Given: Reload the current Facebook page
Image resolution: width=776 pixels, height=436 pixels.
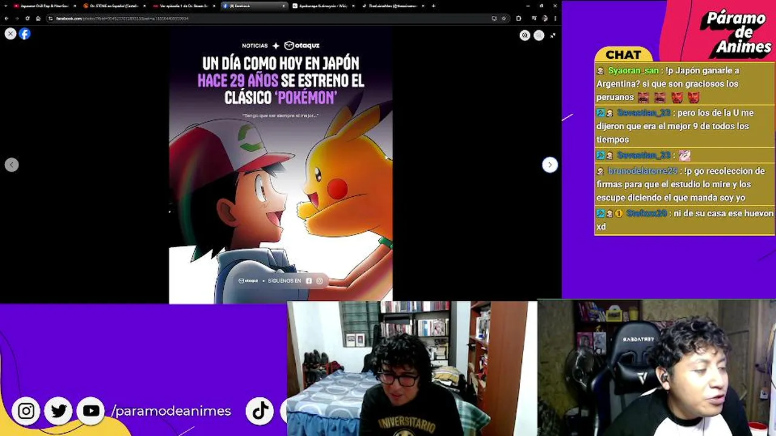Looking at the screenshot, I should [27, 18].
